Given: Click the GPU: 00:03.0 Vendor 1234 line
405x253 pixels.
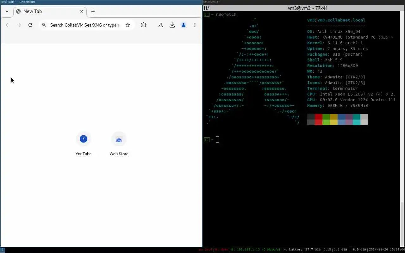Looking at the screenshot, I should 352,100.
